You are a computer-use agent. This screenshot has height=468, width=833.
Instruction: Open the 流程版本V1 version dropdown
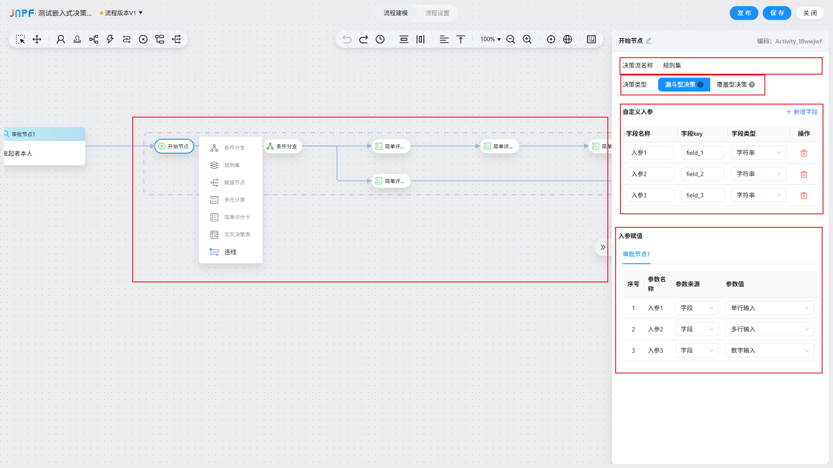point(121,13)
